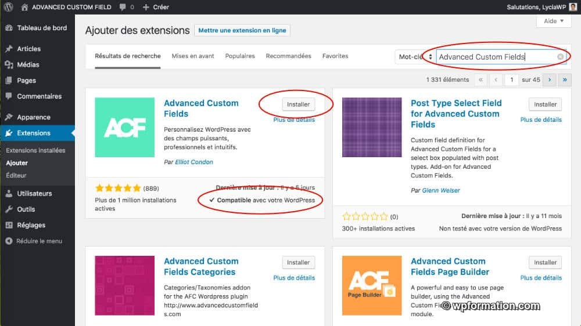This screenshot has width=581, height=326.
Task: Expand the Aide help dropdown
Action: coord(554,21)
